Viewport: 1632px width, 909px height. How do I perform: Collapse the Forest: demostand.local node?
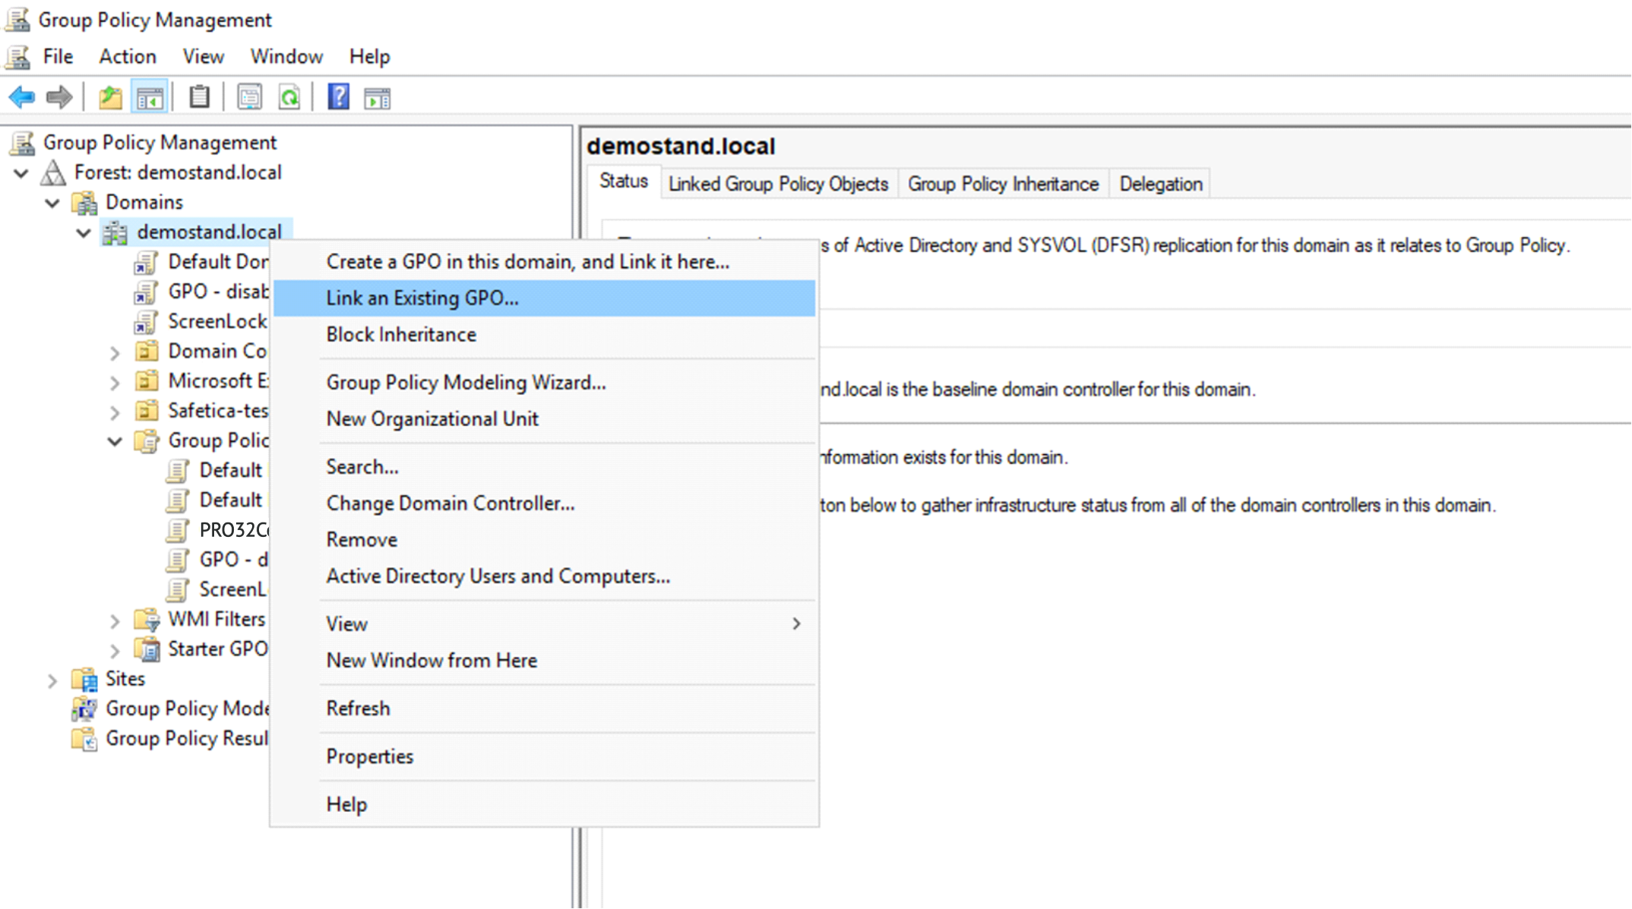(21, 173)
